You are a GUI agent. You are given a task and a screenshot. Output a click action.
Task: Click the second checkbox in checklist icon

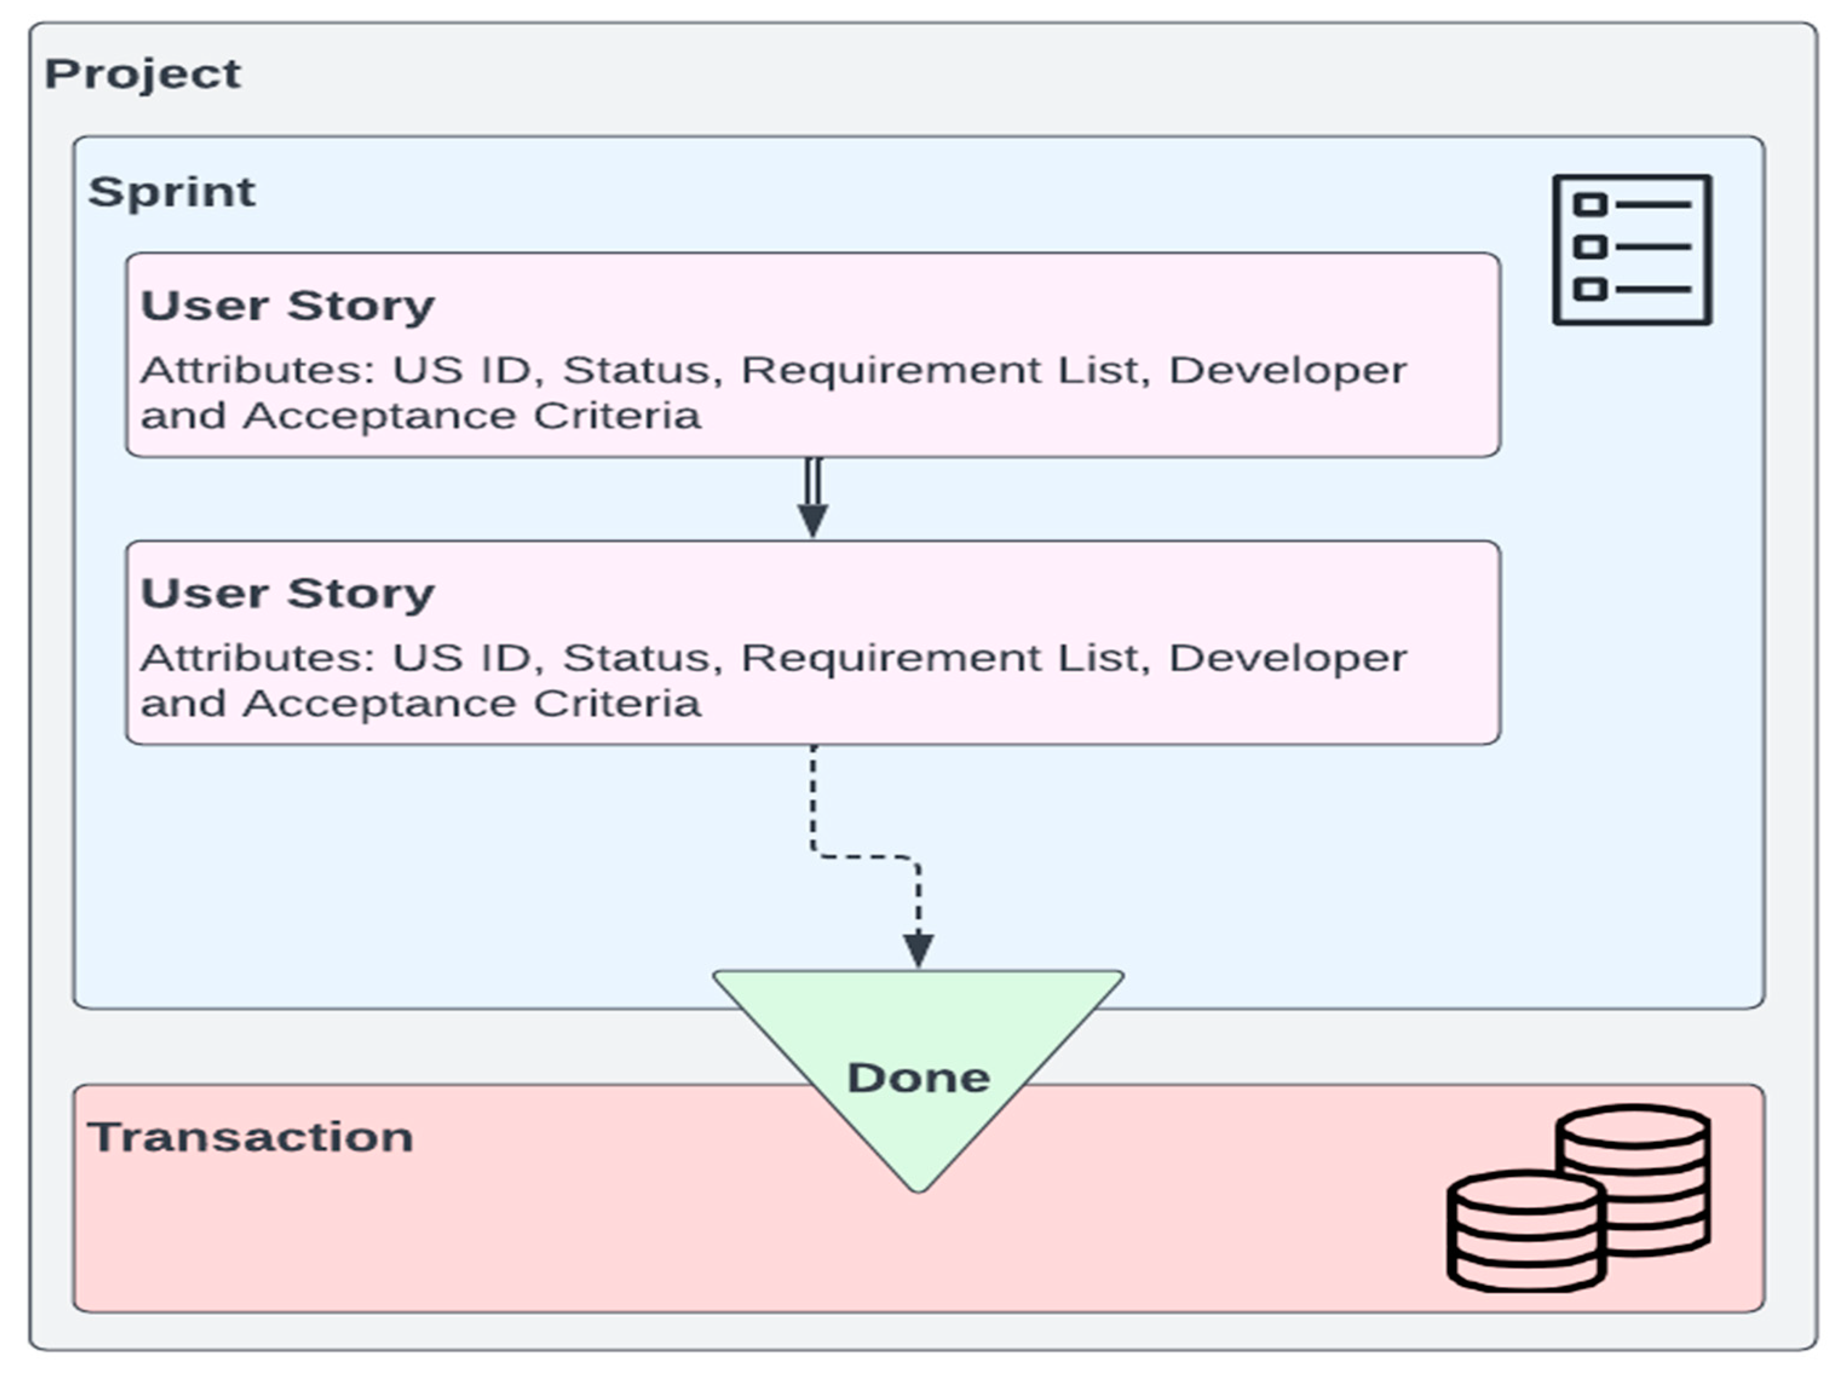(1589, 247)
